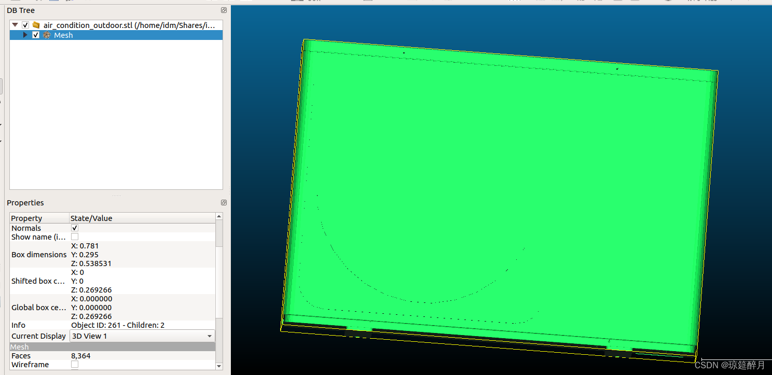Click the Current Display label
This screenshot has height=375, width=772.
[38, 336]
